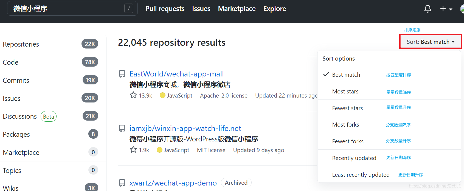Sort results by Fewest stars
This screenshot has width=464, height=191.
tap(389, 108)
